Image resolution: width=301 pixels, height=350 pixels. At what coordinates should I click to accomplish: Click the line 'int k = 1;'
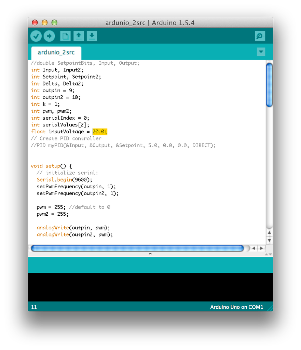coord(45,104)
